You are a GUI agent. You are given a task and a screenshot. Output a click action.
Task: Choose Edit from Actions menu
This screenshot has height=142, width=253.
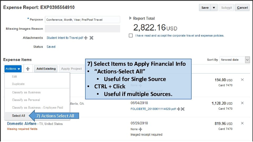coord(14,77)
